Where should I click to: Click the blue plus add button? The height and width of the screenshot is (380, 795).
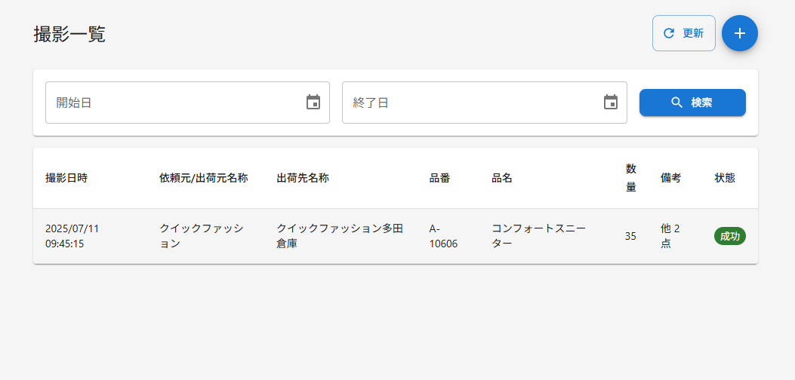point(740,33)
